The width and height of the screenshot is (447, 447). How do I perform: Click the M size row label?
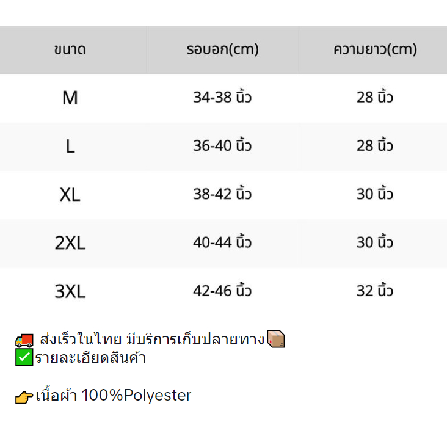(x=70, y=98)
